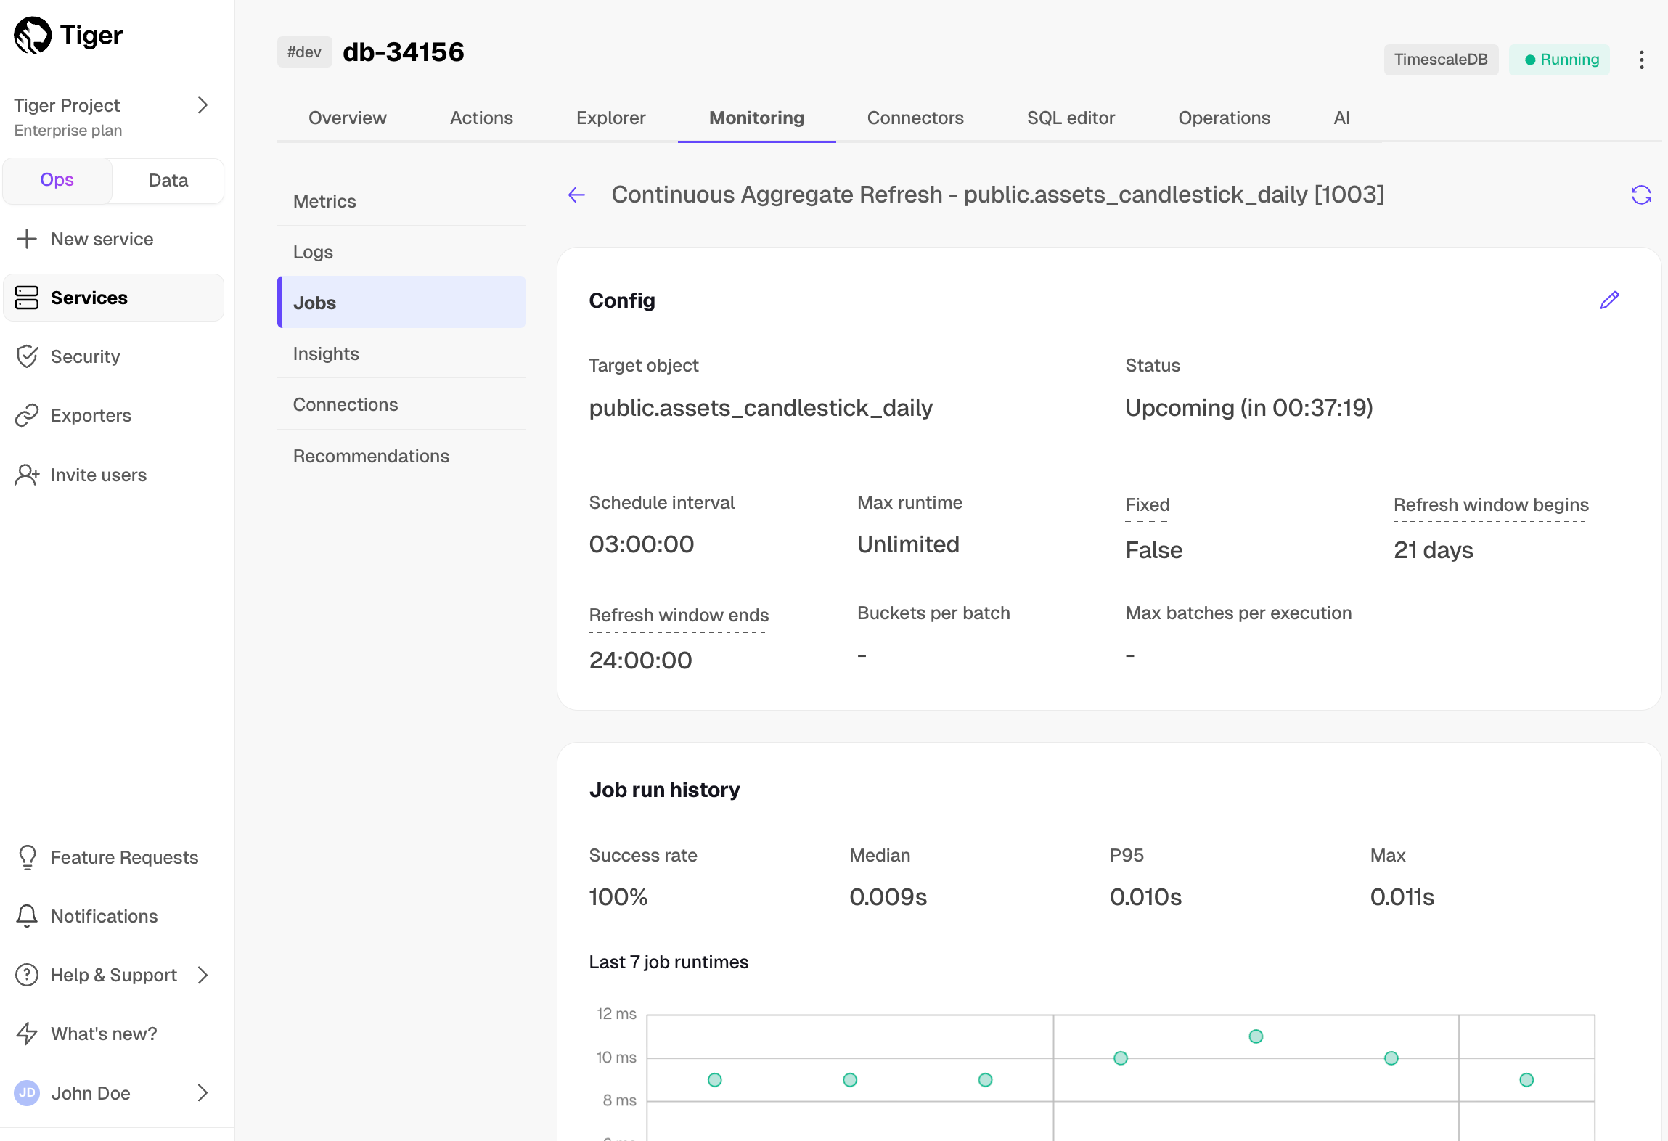Click Invite users link

pyautogui.click(x=99, y=475)
